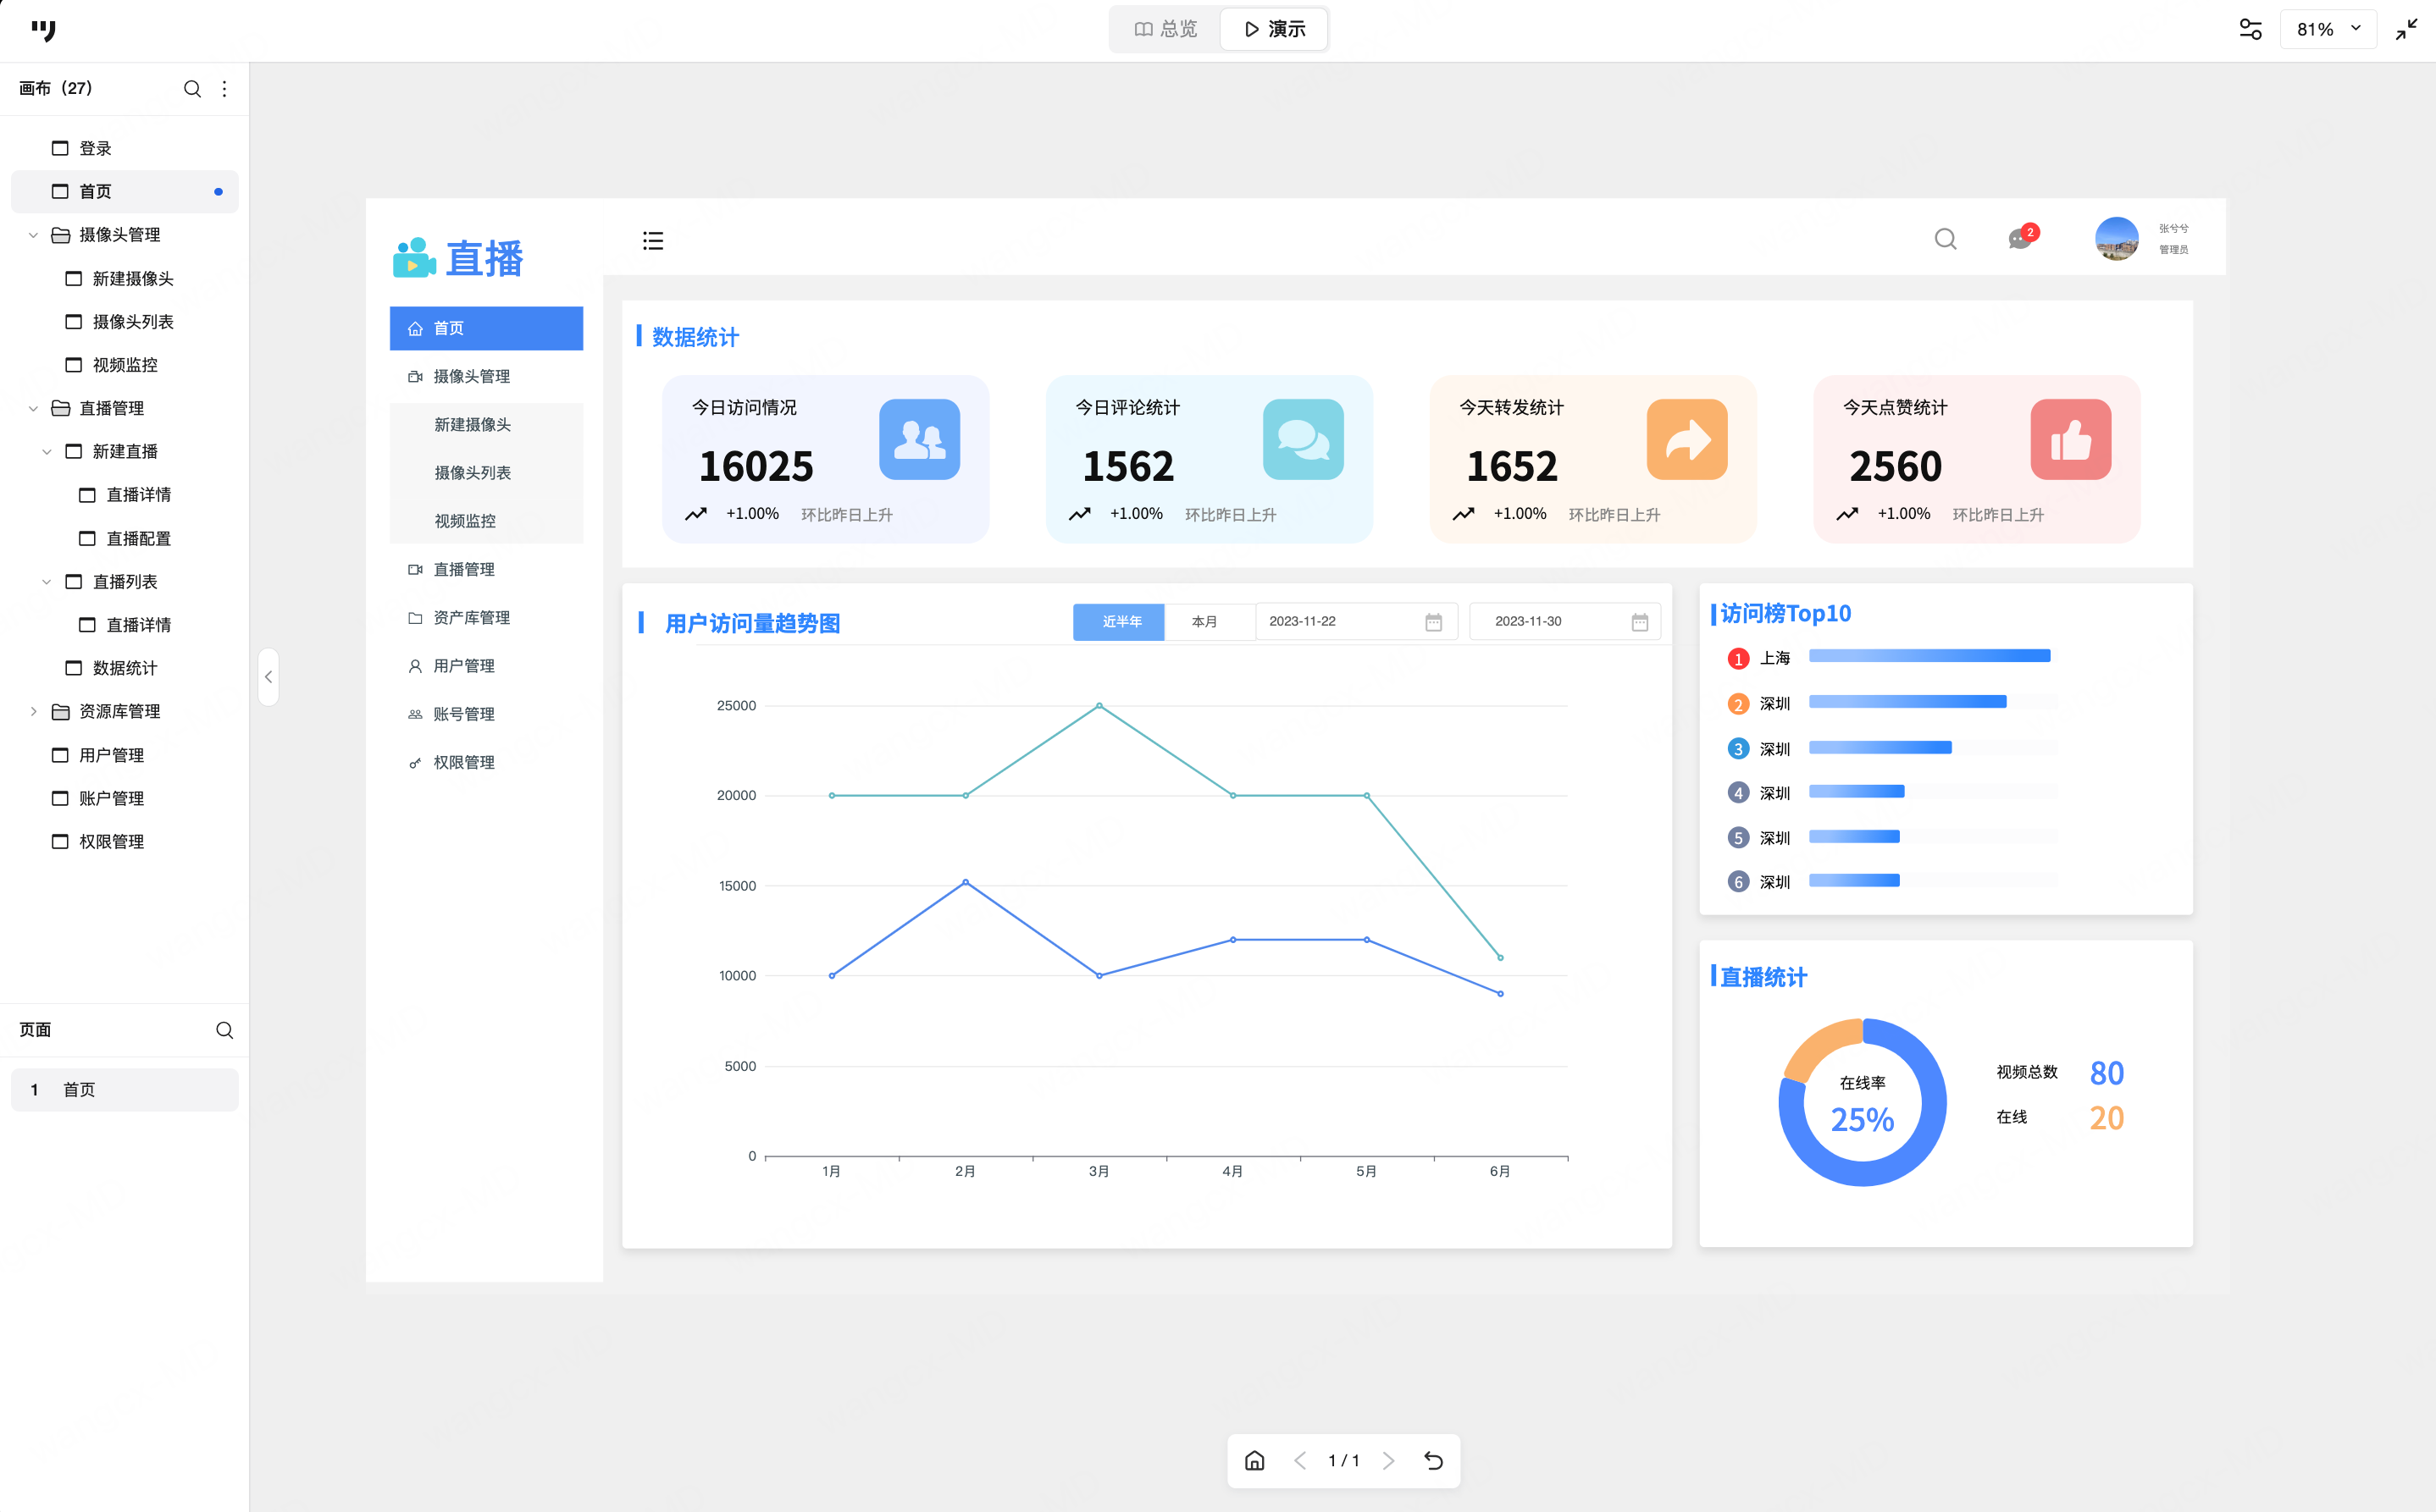Collapse the 摄像头管理 folder in the tree
This screenshot has height=1512, width=2436.
[x=33, y=235]
